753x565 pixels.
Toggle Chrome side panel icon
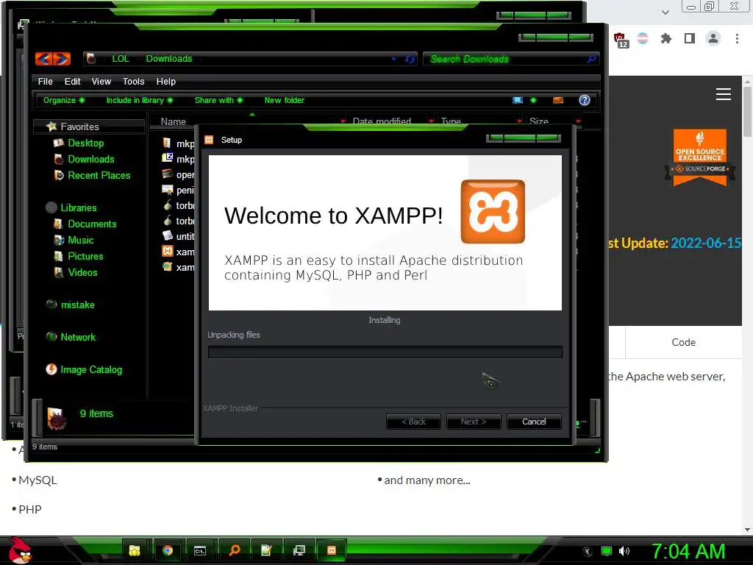690,38
